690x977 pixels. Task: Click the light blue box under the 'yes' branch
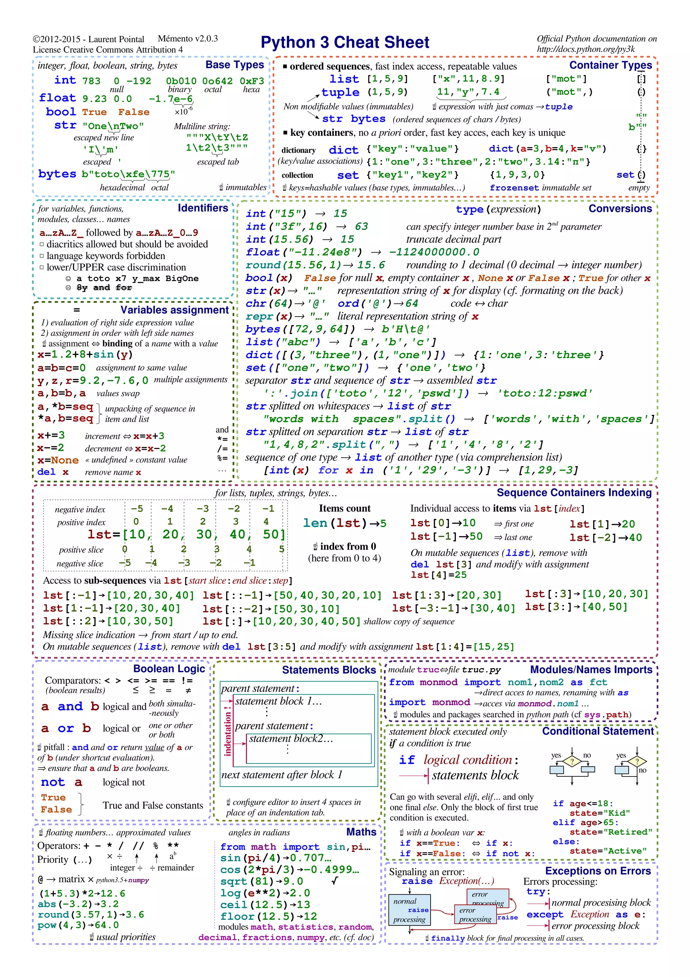556,770
